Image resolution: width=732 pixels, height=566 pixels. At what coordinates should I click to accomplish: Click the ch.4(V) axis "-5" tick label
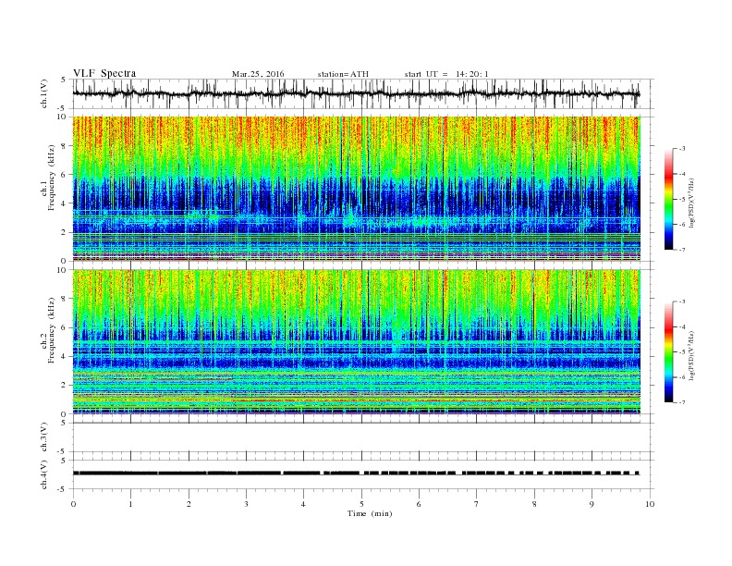(x=62, y=489)
